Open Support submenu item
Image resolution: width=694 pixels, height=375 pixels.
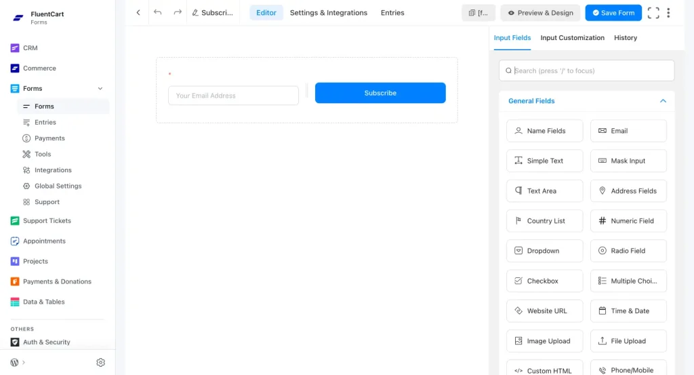47,202
